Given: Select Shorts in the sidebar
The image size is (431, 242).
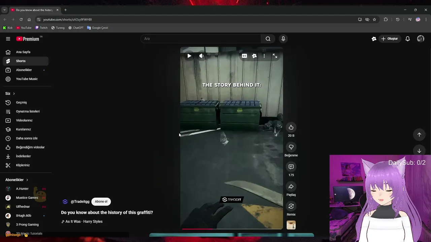Looking at the screenshot, I should tap(26, 61).
